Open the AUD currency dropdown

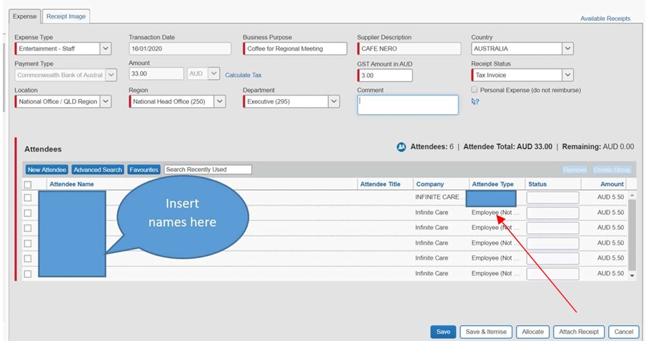point(213,73)
